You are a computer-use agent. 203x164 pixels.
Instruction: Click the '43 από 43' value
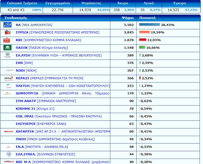[x=16, y=10]
